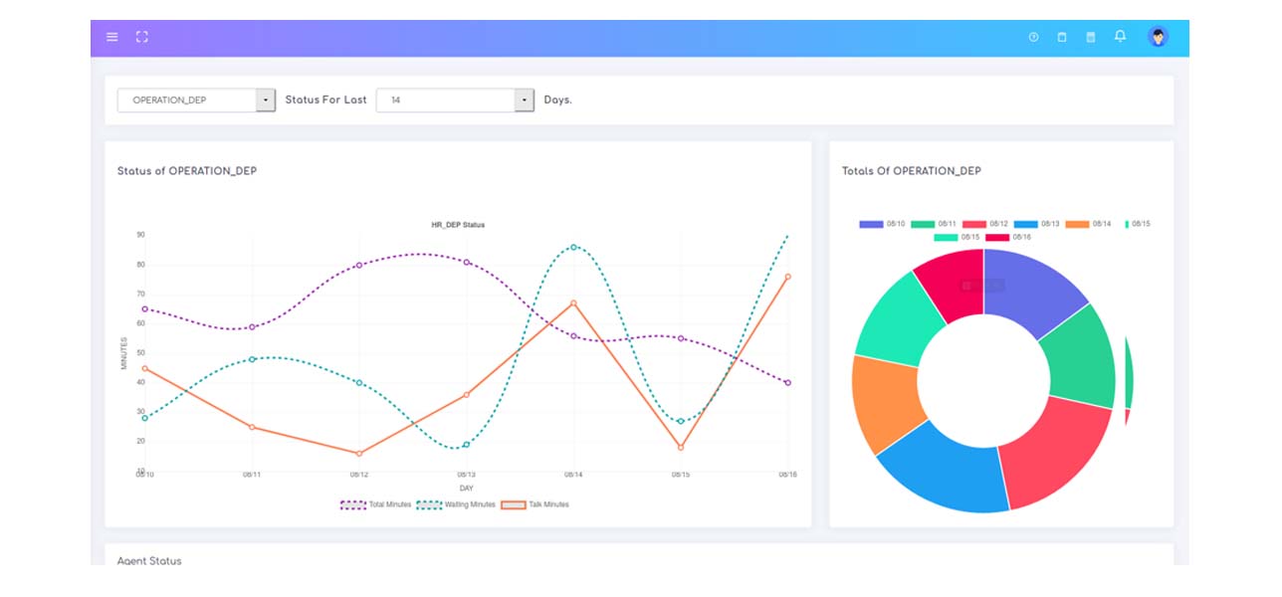Click Talk Minutes data point at 08/14
This screenshot has height=597, width=1282.
point(573,302)
